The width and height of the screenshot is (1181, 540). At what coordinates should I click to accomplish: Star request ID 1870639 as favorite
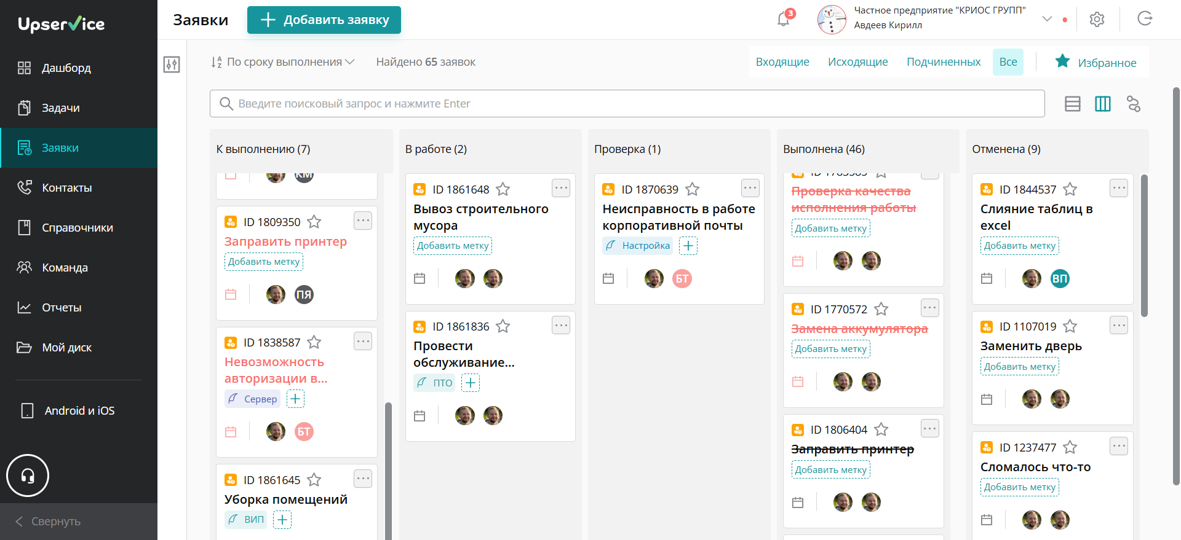[x=693, y=189]
